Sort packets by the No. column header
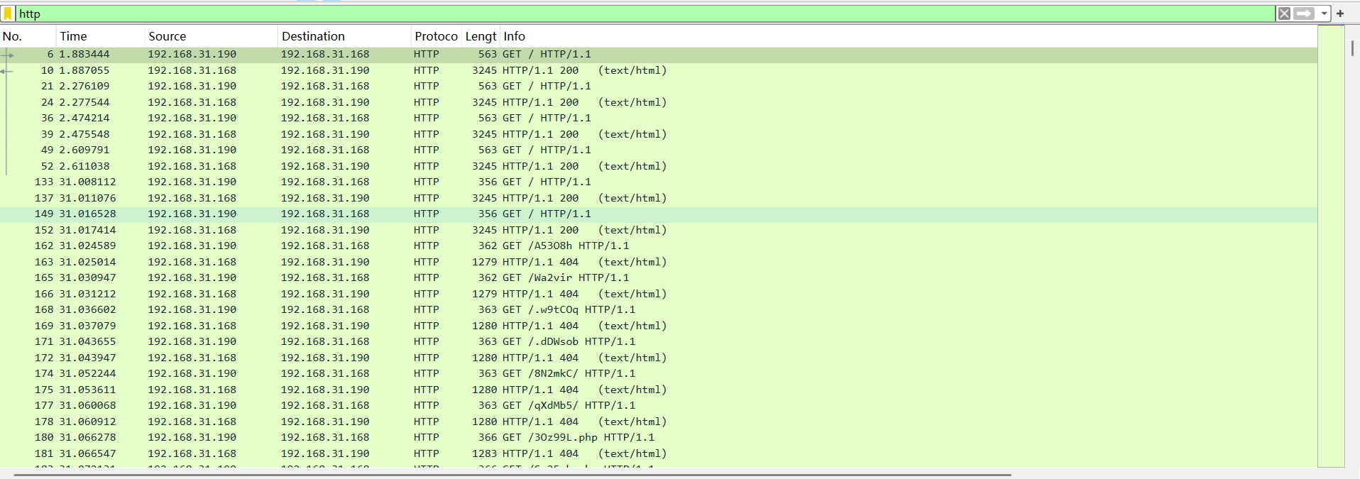1360x479 pixels. click(x=13, y=36)
